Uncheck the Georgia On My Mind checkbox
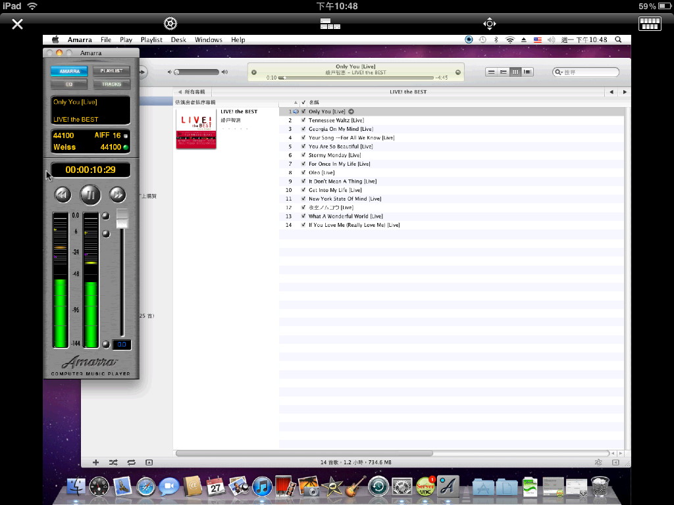 coord(303,129)
